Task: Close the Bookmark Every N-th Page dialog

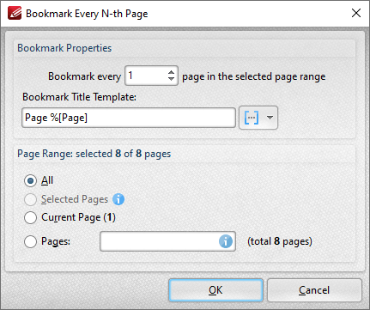Action: 356,13
